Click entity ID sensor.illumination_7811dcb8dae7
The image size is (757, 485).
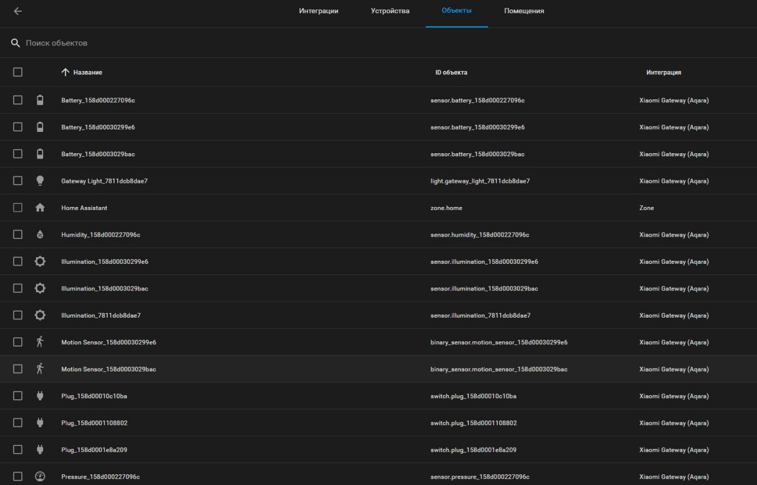click(480, 315)
